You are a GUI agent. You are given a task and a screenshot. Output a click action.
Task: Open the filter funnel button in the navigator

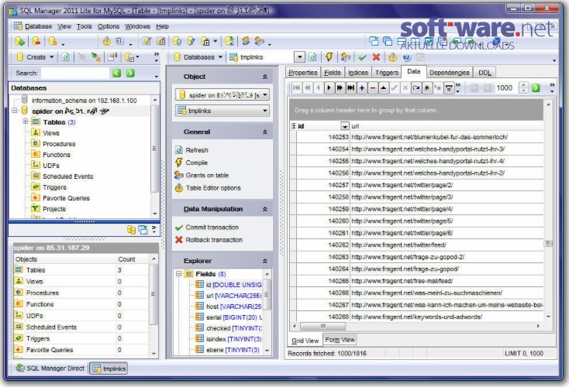click(x=449, y=87)
